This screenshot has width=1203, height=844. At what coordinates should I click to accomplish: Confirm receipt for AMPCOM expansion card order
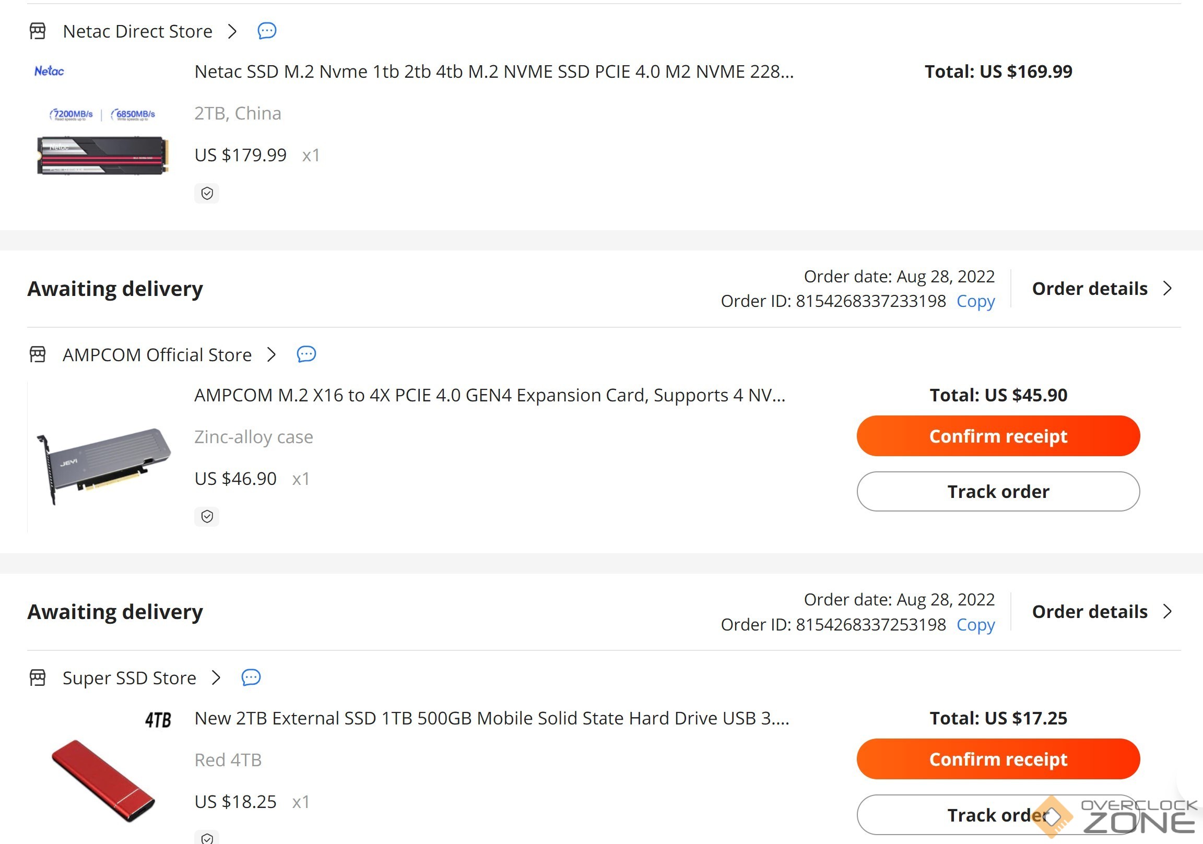(998, 436)
